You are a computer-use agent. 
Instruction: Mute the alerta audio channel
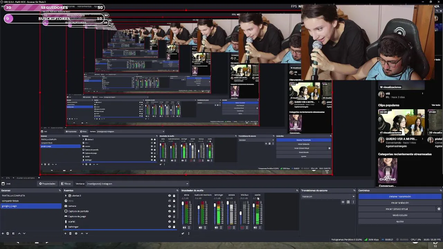tap(184, 228)
